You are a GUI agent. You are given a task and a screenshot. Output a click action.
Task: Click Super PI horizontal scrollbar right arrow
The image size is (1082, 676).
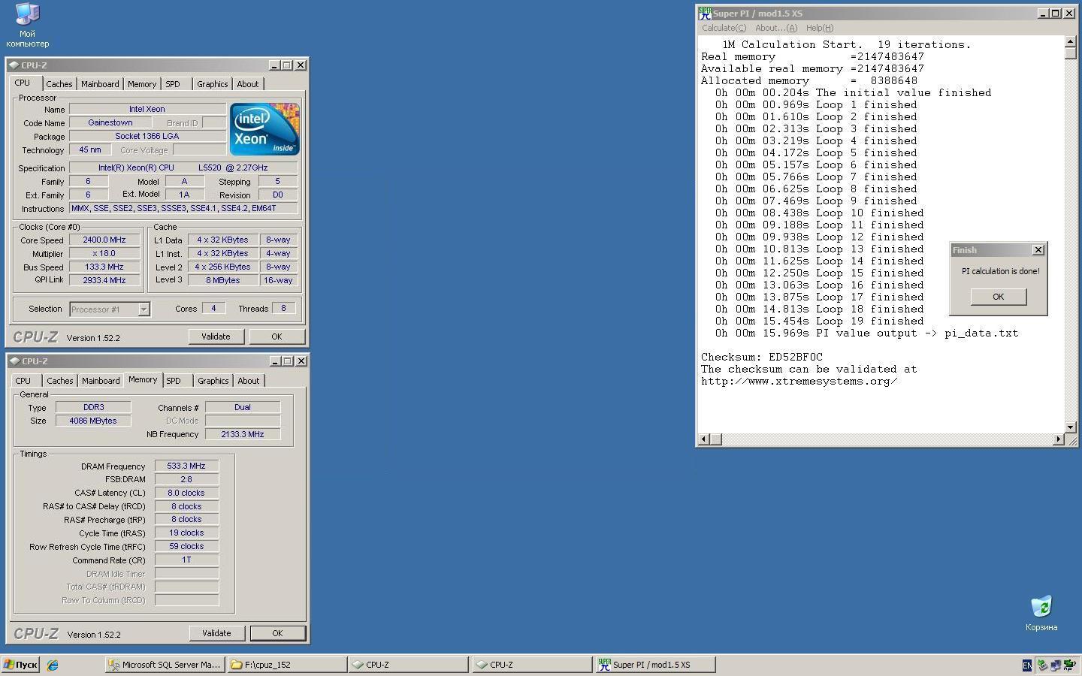point(1059,439)
